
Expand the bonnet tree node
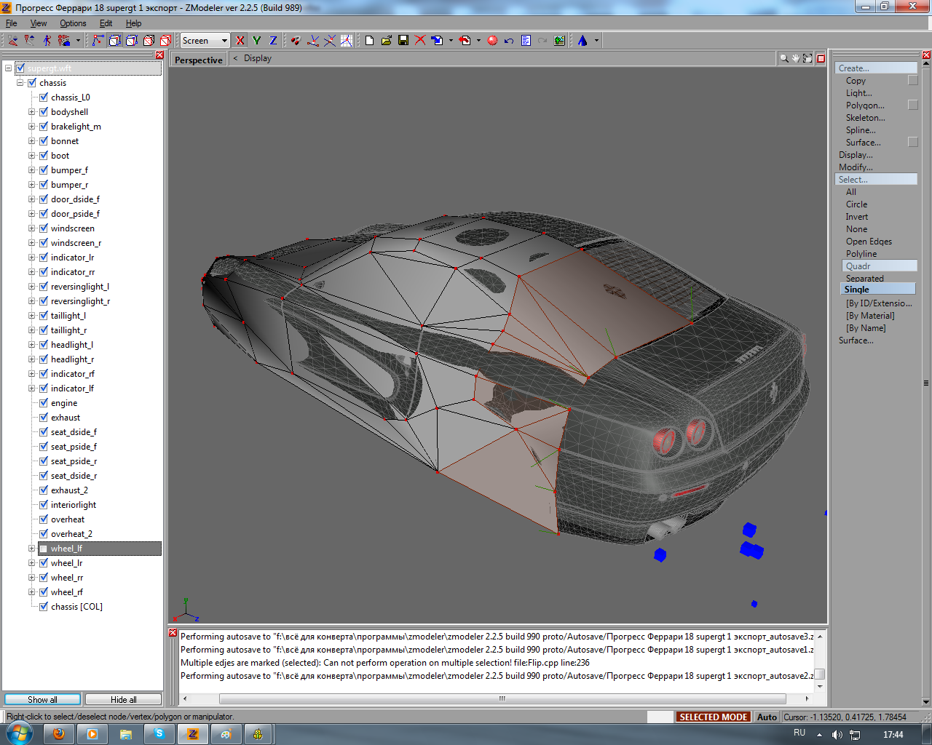(32, 141)
